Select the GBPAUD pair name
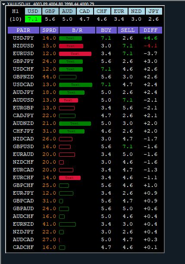 [x=23, y=208]
